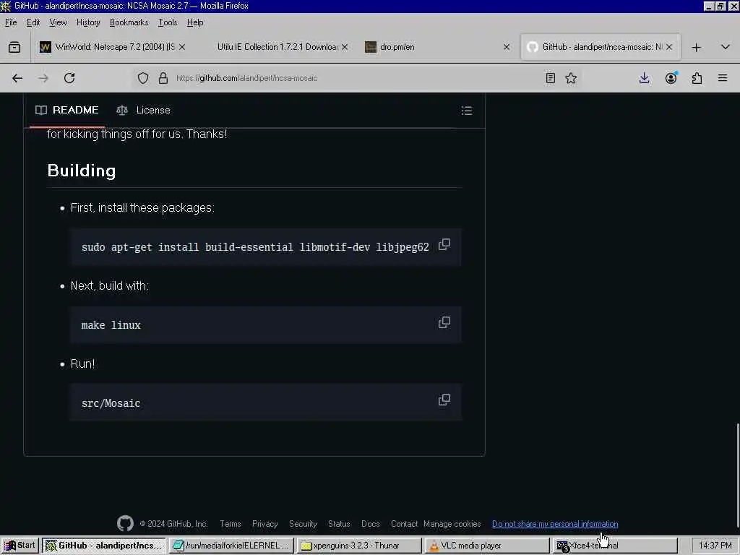Click the Building heading

coord(82,171)
